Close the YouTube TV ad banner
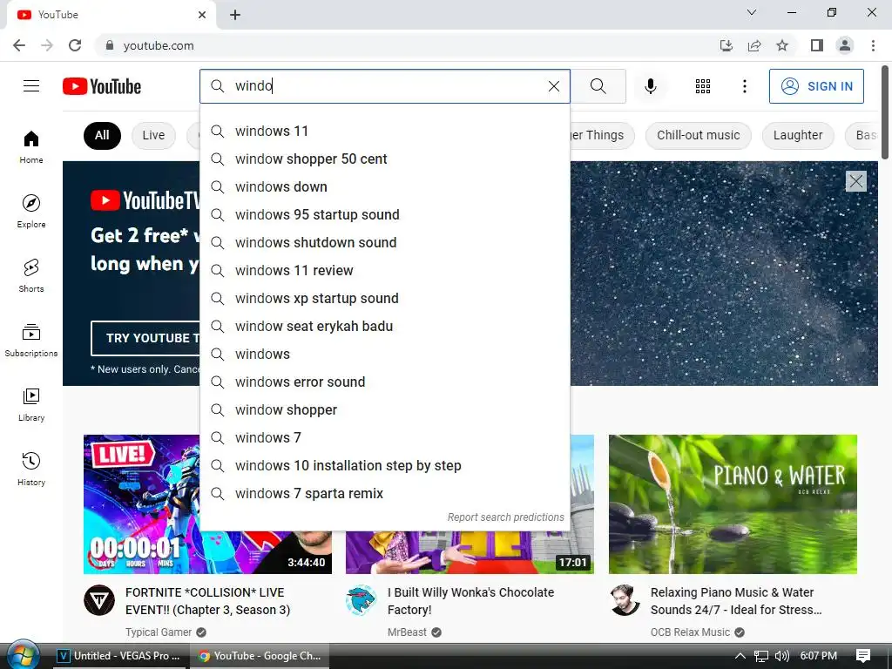Viewport: 892px width, 669px height. (855, 181)
